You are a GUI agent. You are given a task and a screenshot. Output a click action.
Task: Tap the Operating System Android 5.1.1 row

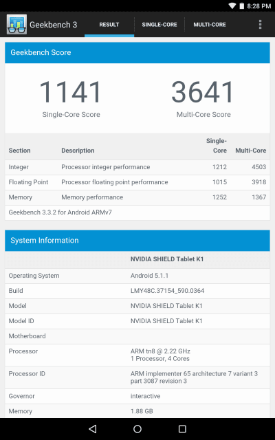pos(137,276)
